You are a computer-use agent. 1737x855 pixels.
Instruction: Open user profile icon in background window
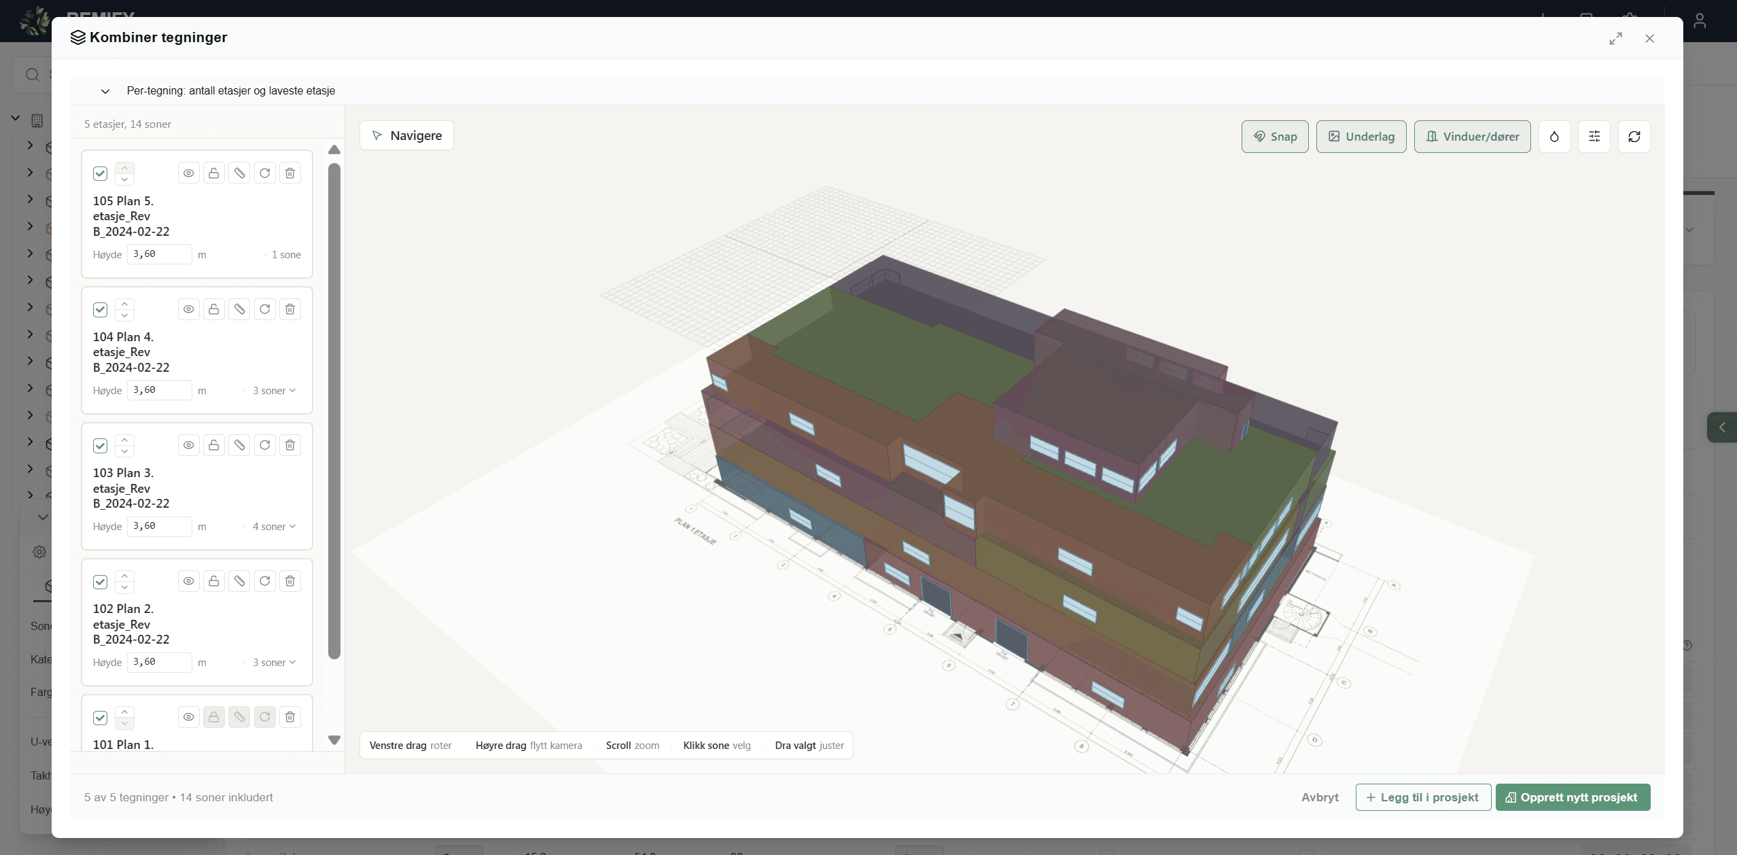pyautogui.click(x=1700, y=20)
